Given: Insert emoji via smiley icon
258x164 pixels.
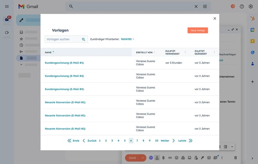Looking at the screenshot, I should pyautogui.click(x=176, y=158).
